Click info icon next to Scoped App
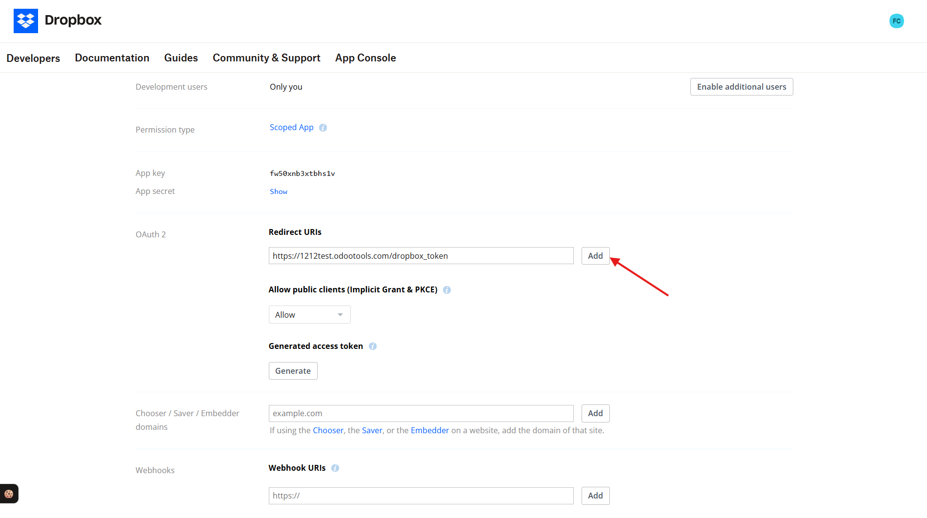Viewport: 927px width, 518px height. [x=323, y=128]
